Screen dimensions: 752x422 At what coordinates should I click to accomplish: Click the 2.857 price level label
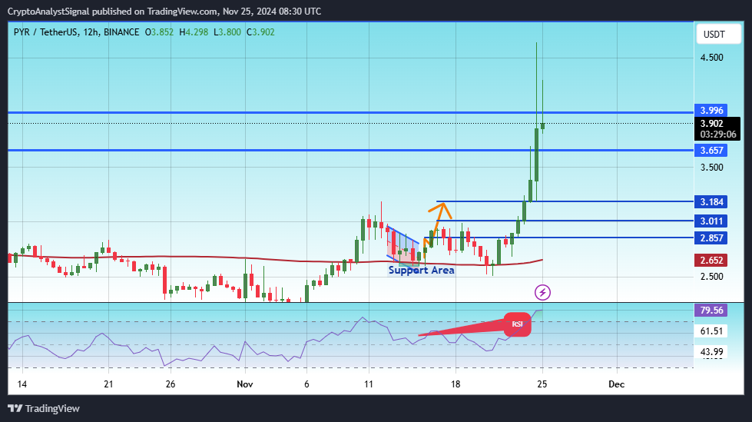pos(711,238)
